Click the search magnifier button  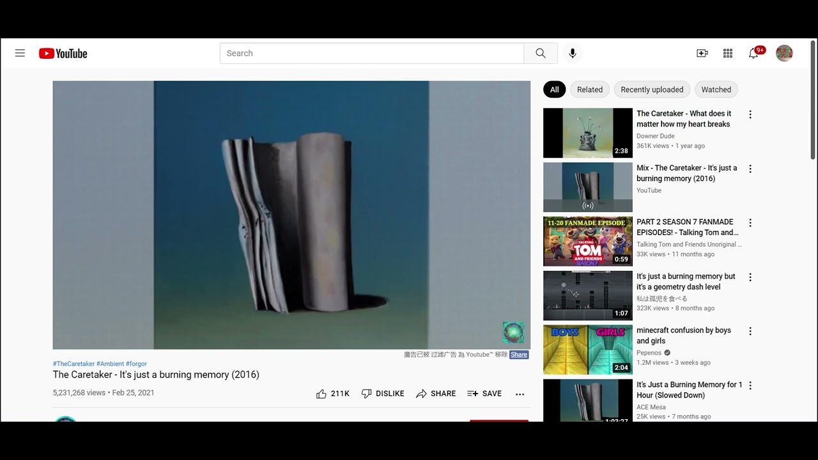click(x=541, y=53)
